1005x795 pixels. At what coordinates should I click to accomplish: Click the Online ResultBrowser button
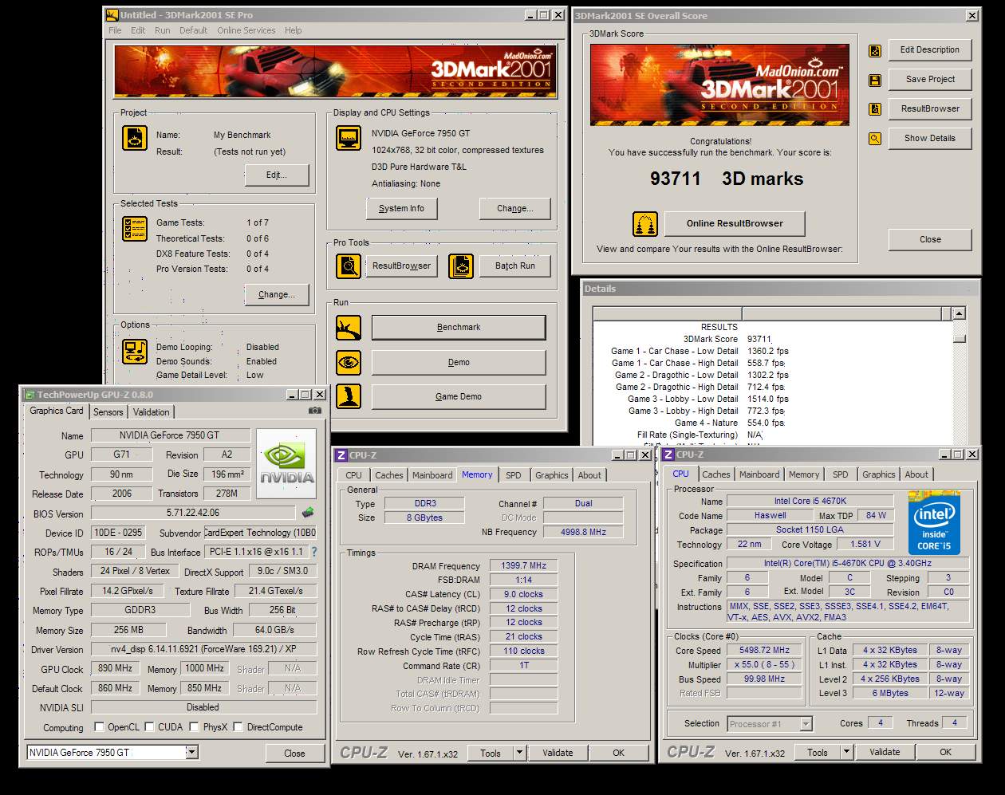pos(735,223)
